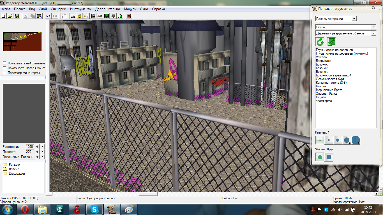Click the Расстояние value field 1050
The width and height of the screenshot is (383, 215).
pyautogui.click(x=30, y=146)
